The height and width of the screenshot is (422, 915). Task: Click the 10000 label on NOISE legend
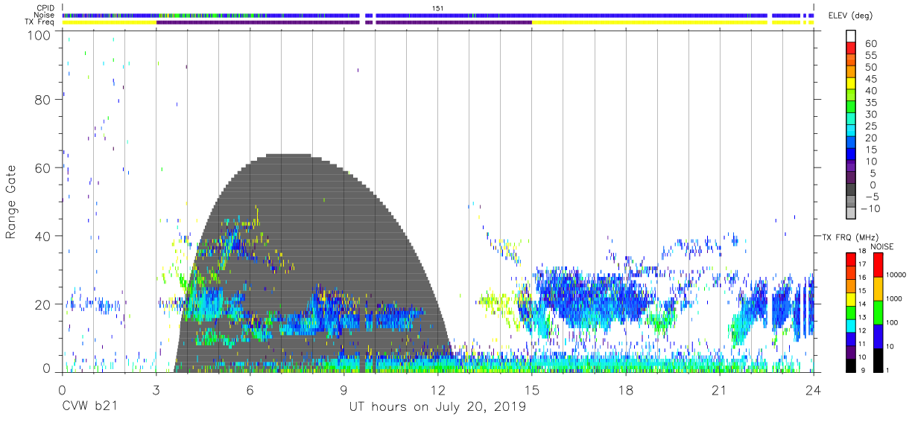pyautogui.click(x=896, y=275)
